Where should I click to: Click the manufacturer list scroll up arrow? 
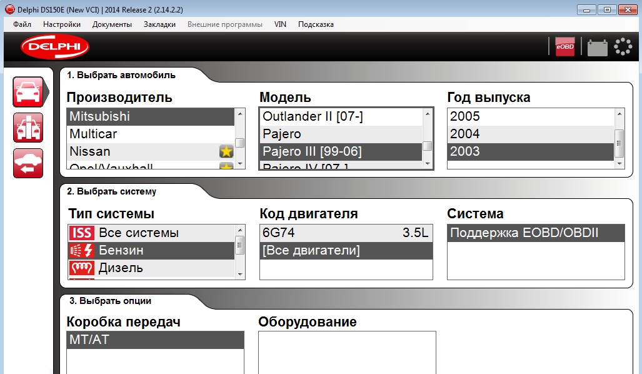[x=240, y=113]
